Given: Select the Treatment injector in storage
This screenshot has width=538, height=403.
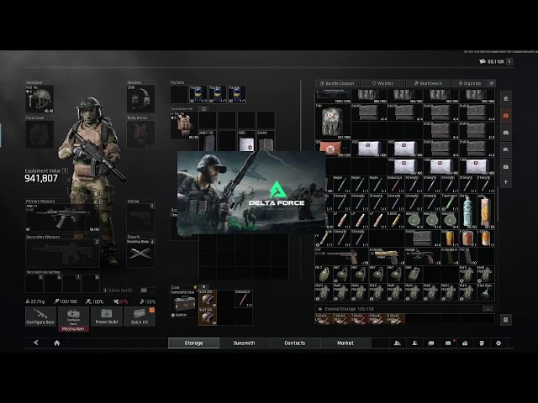Looking at the screenshot, I should [x=450, y=202].
